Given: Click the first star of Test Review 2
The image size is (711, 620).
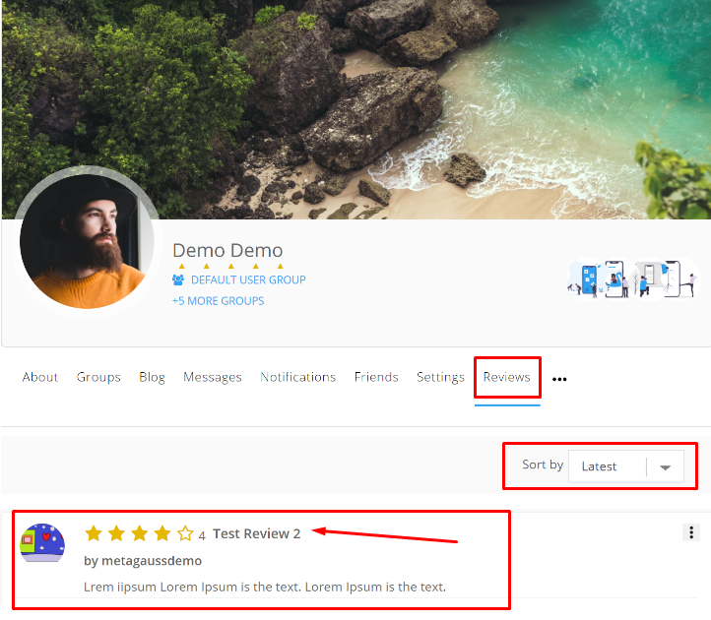Looking at the screenshot, I should [94, 533].
